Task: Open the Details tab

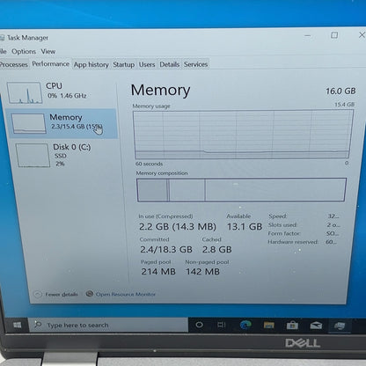Action: [170, 64]
